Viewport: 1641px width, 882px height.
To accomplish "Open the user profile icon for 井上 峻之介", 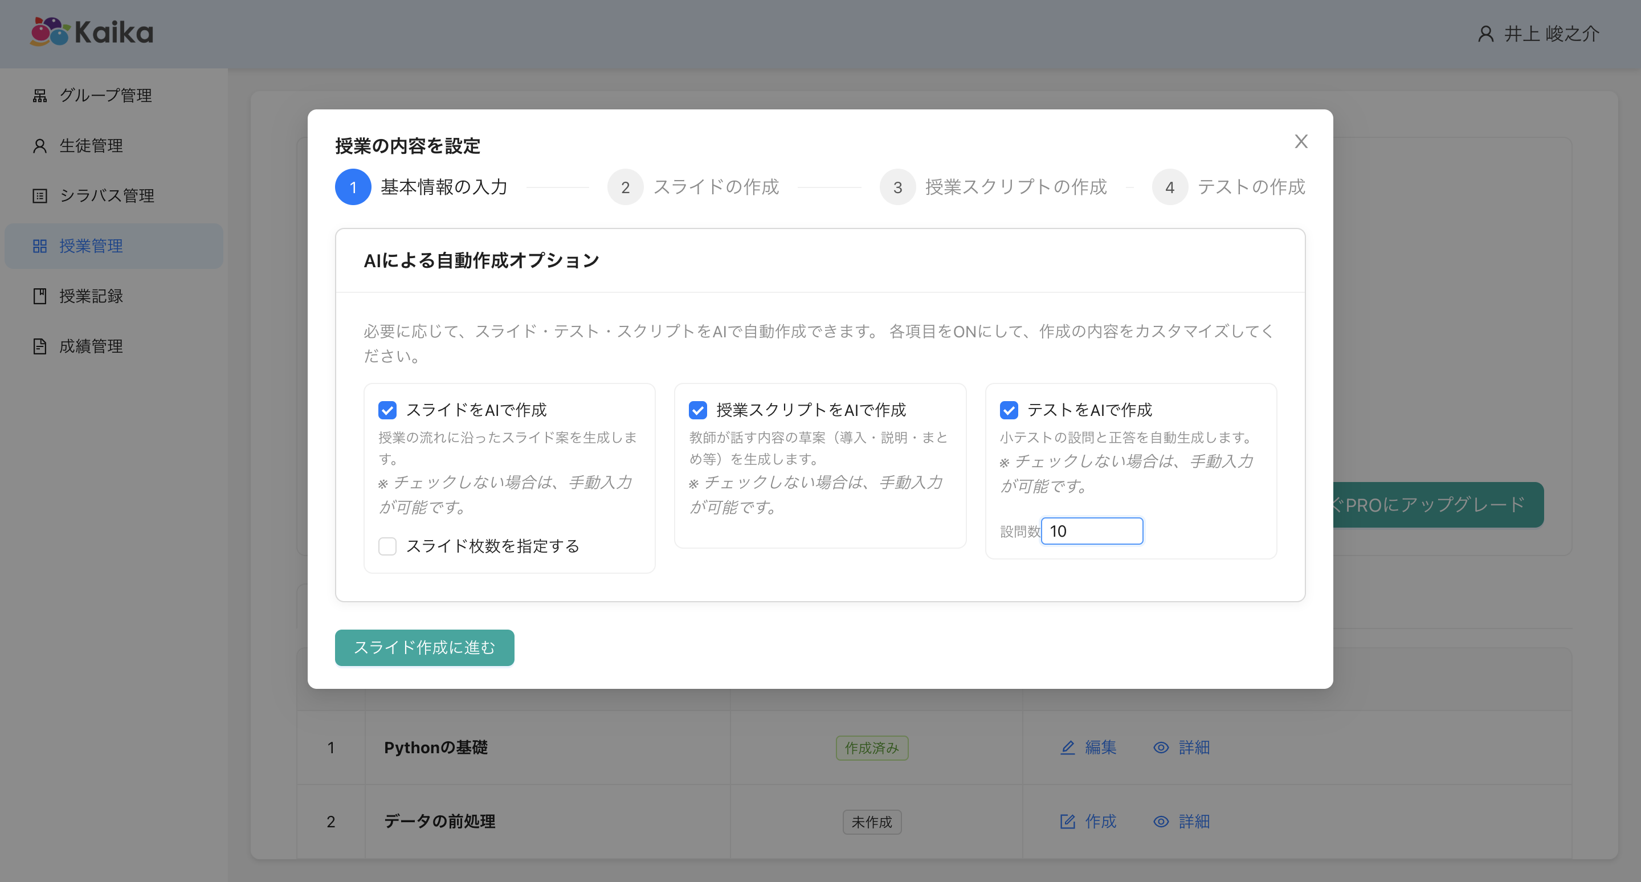I will click(x=1485, y=34).
